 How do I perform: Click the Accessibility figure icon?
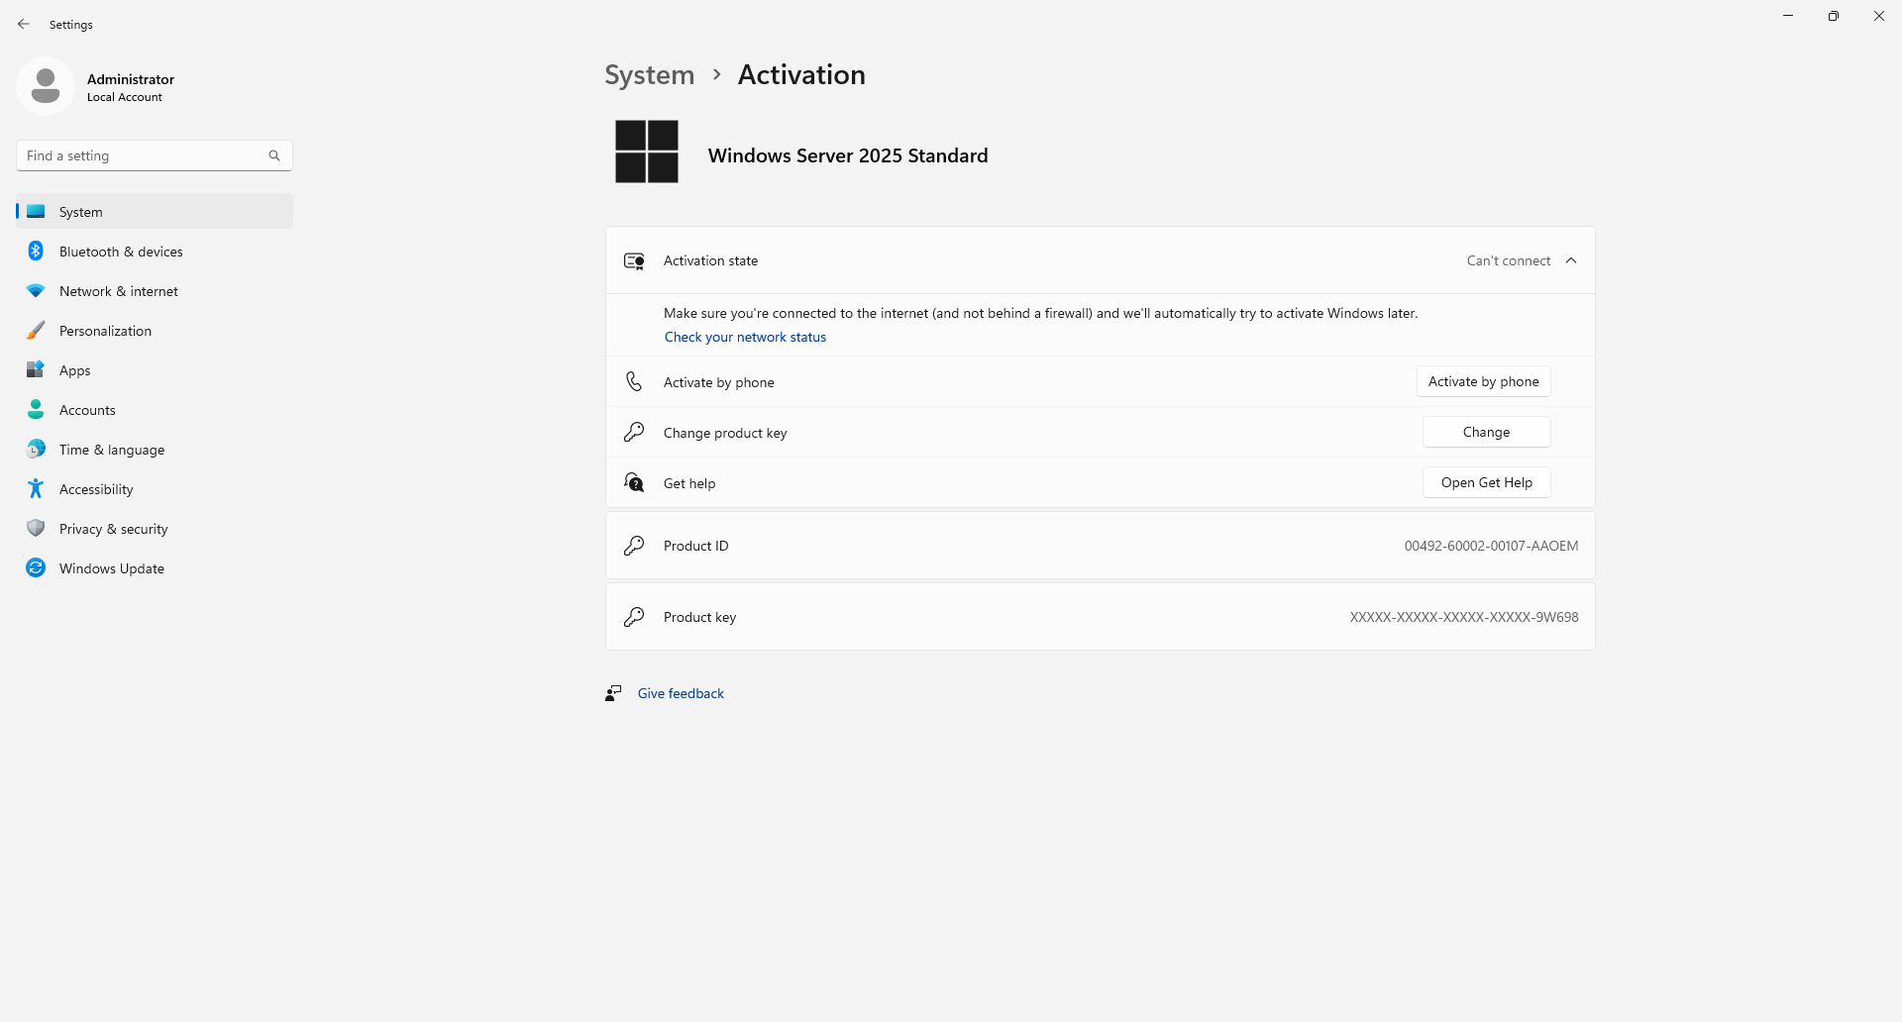(36, 489)
